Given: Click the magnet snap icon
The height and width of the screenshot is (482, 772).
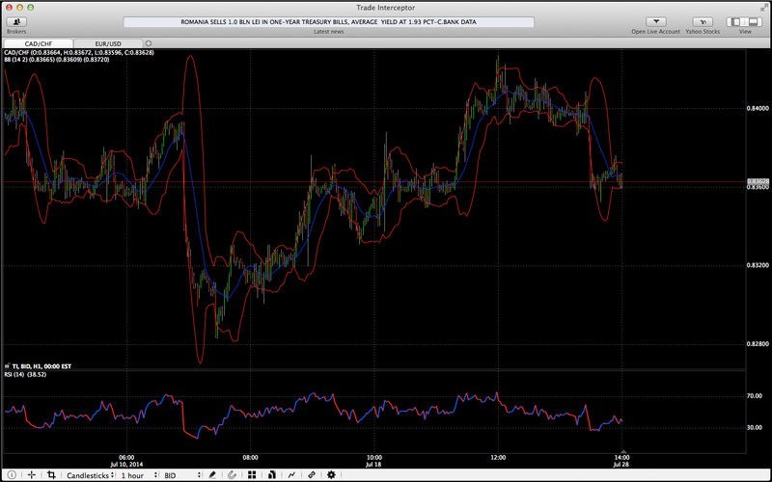Looking at the screenshot, I should pos(232,475).
